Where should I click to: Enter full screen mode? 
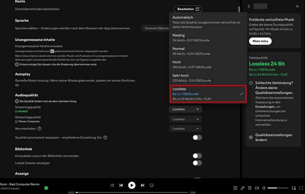(301, 188)
